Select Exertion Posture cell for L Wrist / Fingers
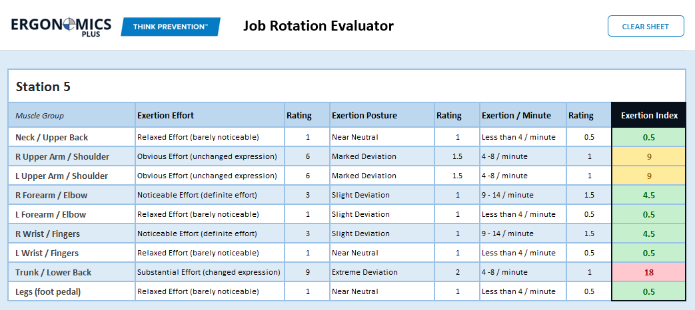This screenshot has width=695, height=310. [x=382, y=253]
